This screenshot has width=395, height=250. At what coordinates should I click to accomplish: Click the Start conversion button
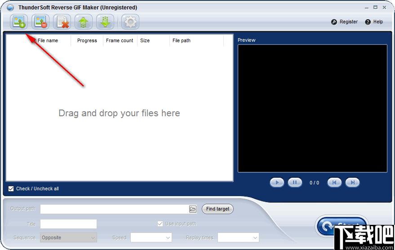[x=342, y=226]
